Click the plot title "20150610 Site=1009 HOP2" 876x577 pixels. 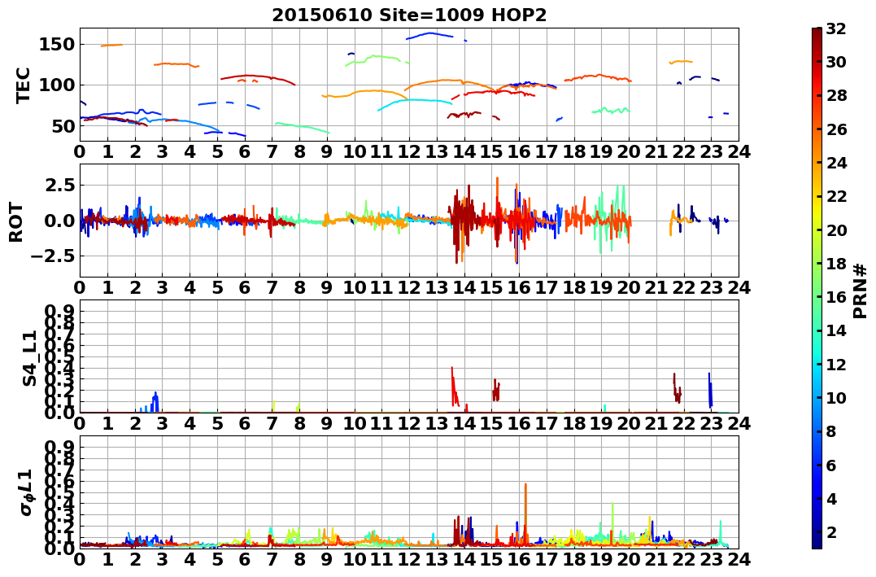point(409,15)
